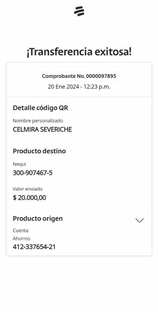
Task: Click the receipt time 12:23 p.m.
Action: tap(97, 87)
